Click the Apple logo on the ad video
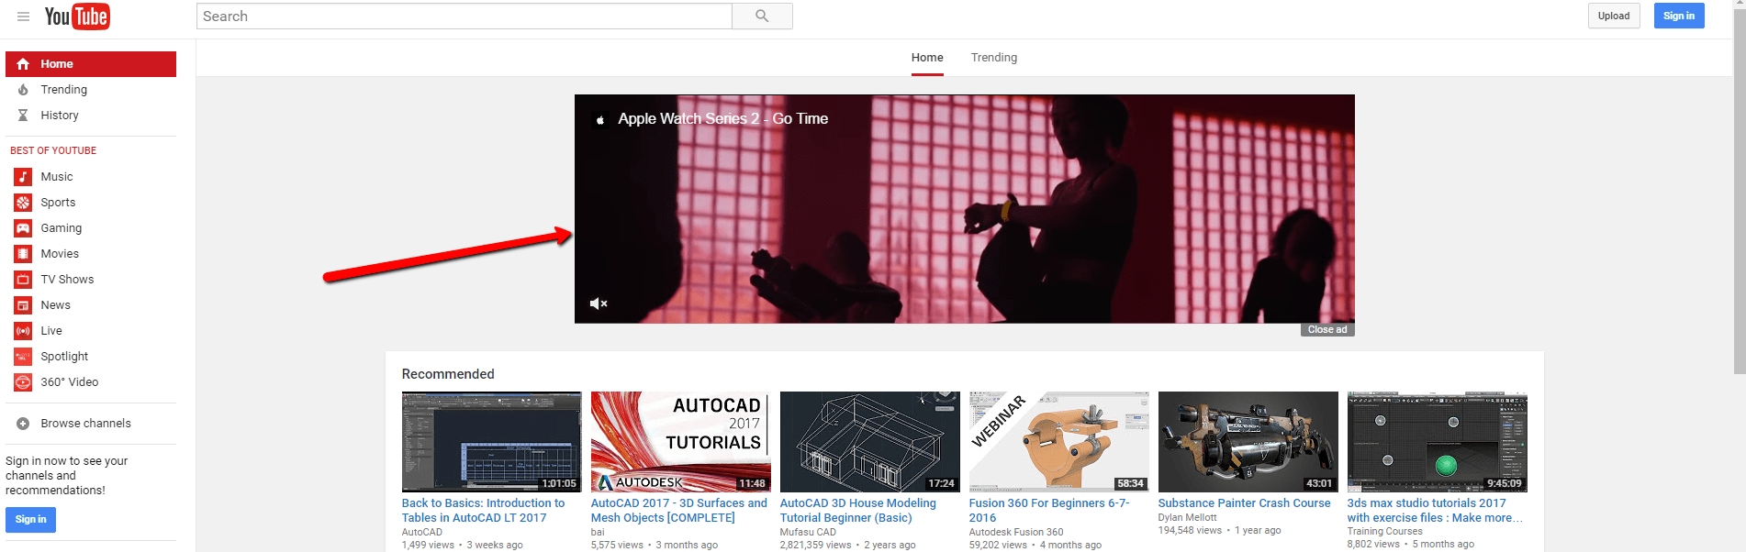This screenshot has height=552, width=1746. pos(600,119)
